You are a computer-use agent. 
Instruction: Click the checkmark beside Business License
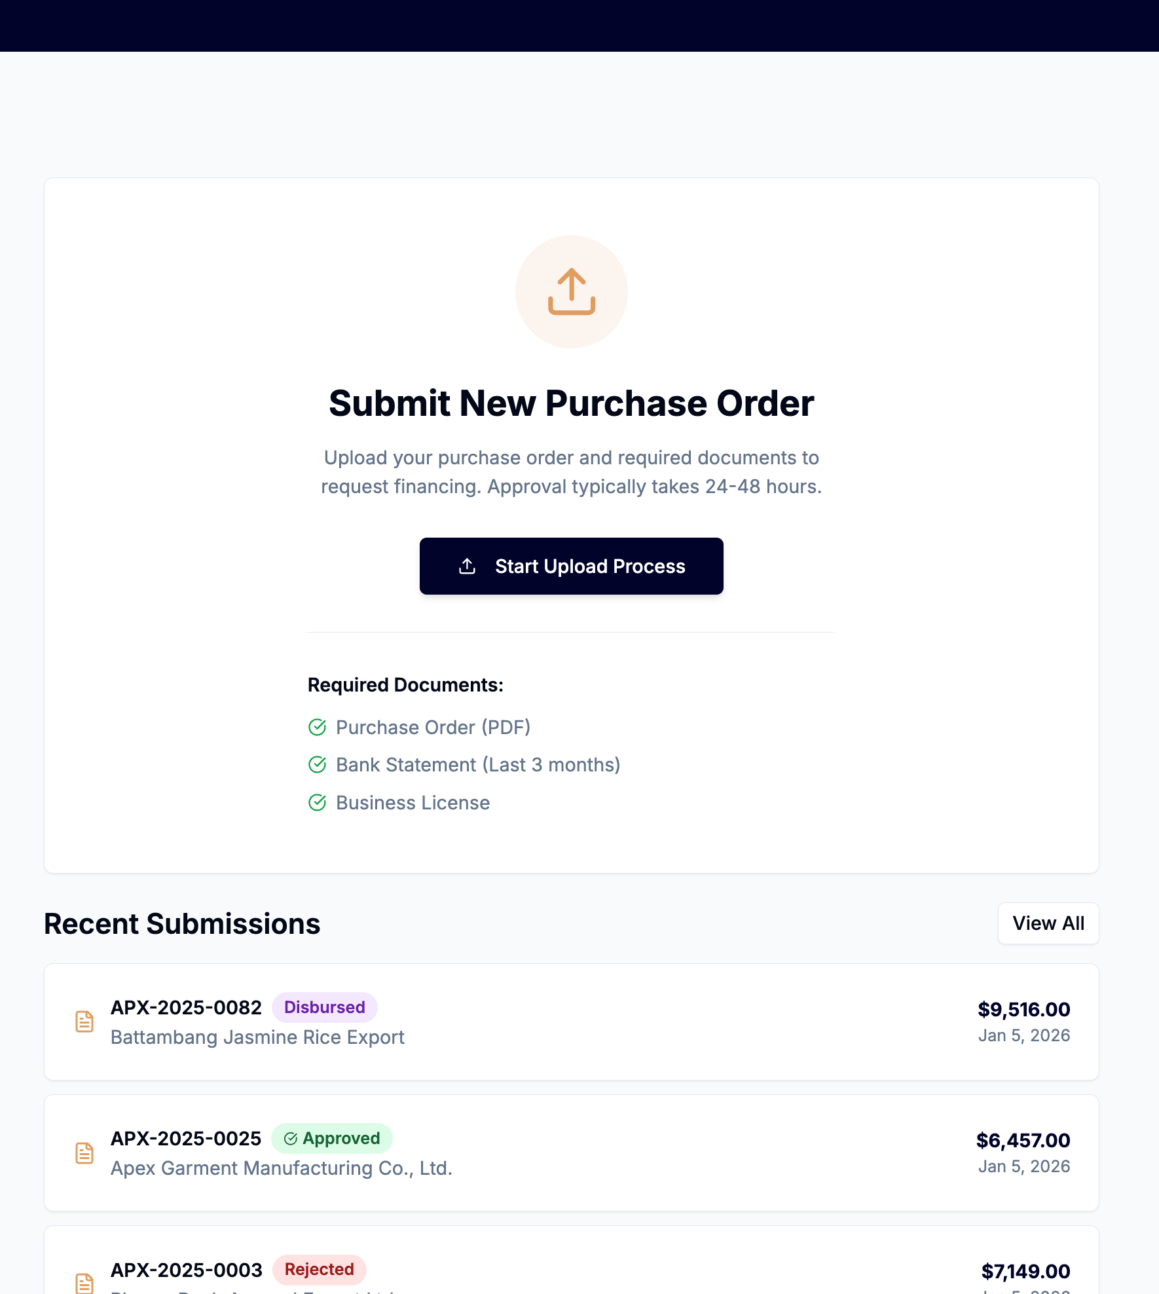click(317, 802)
